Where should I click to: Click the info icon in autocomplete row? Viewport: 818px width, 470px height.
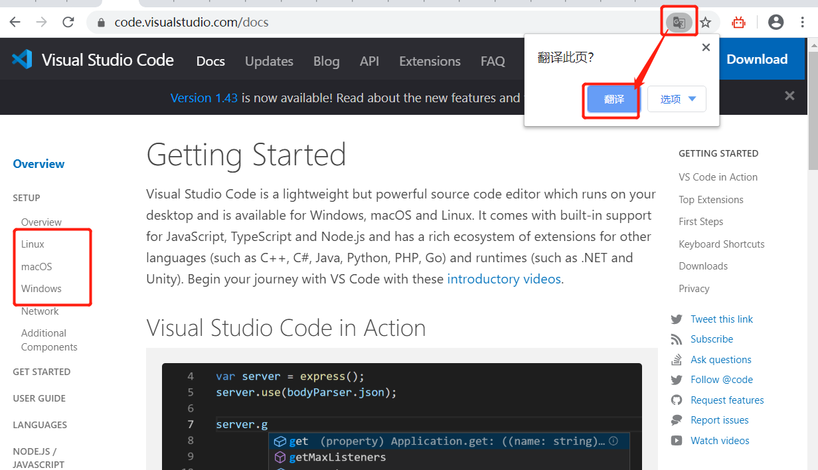pyautogui.click(x=613, y=441)
